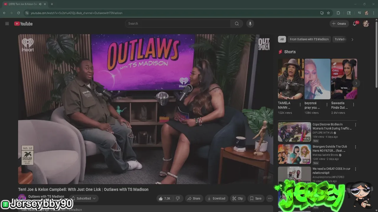The image size is (378, 212).
Task: Open YouTube account avatar menu
Action: (366, 24)
